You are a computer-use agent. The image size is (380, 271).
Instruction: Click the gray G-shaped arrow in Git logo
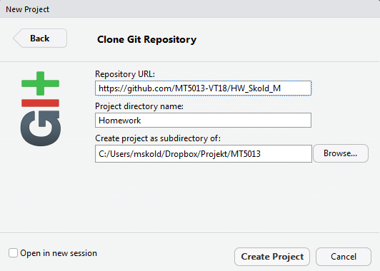pyautogui.click(x=41, y=128)
